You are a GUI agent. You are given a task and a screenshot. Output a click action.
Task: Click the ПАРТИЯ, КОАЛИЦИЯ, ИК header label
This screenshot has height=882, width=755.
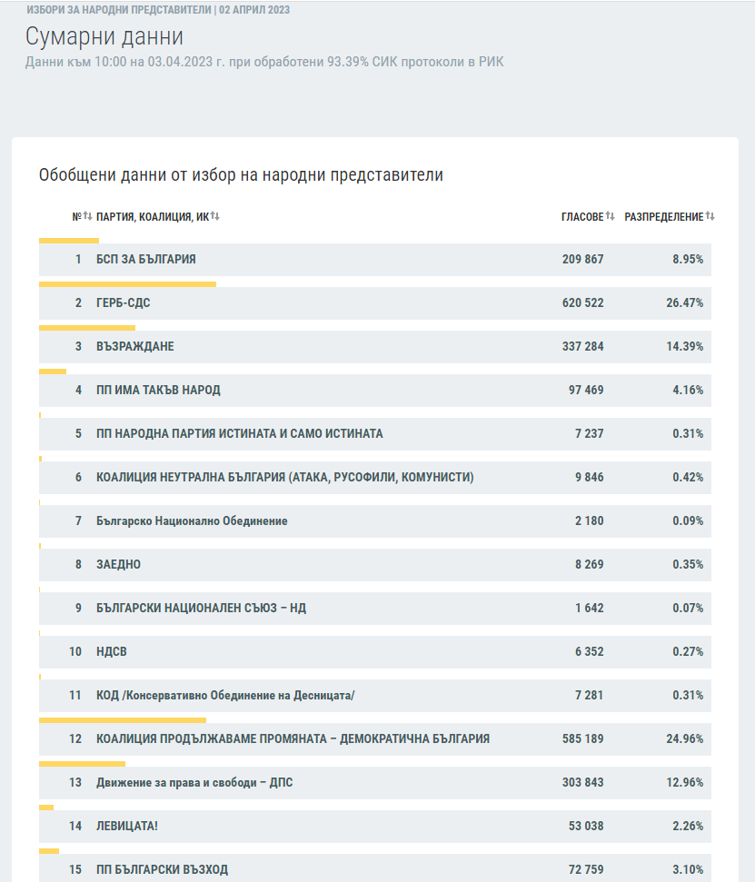153,217
